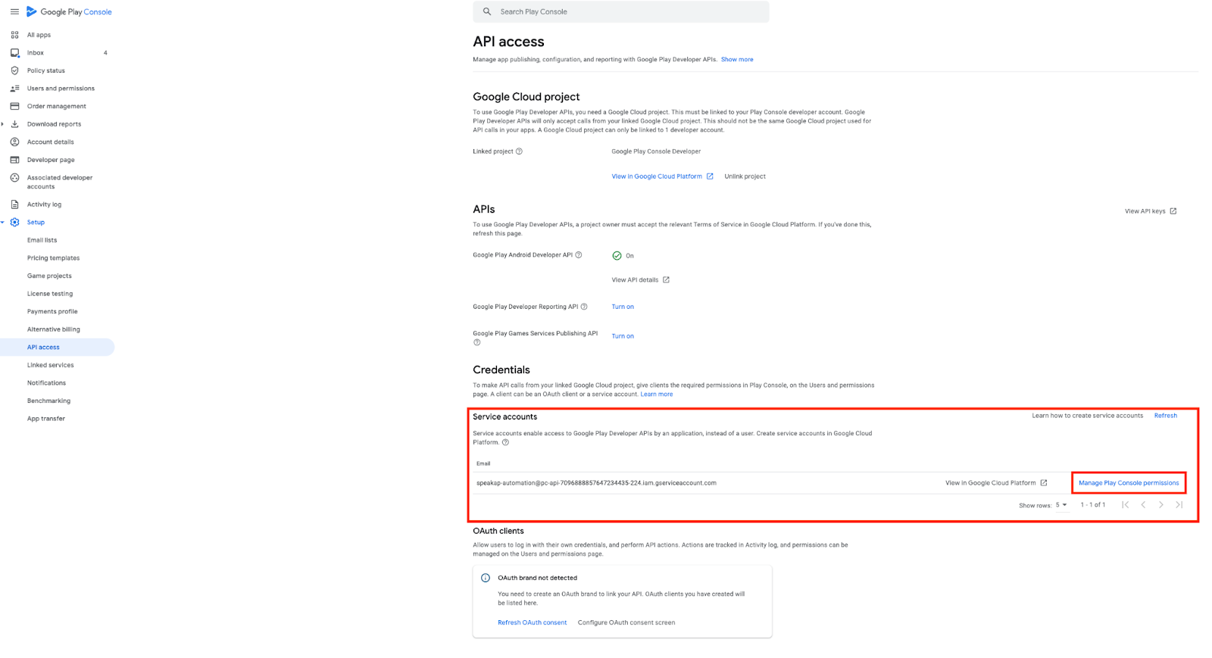
Task: Expand the Download reports section
Action: click(3, 124)
